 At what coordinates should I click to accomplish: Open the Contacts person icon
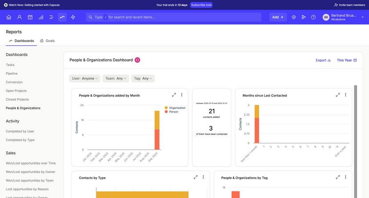(19, 17)
